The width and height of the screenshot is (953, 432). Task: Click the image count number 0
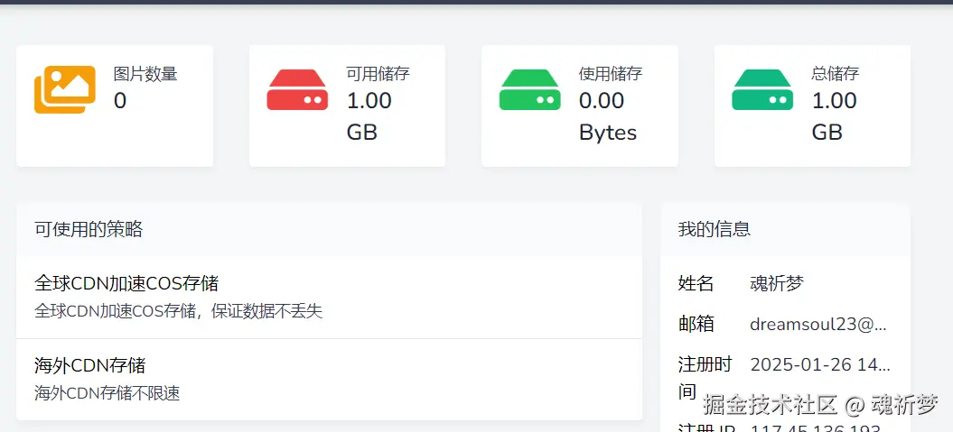click(120, 101)
